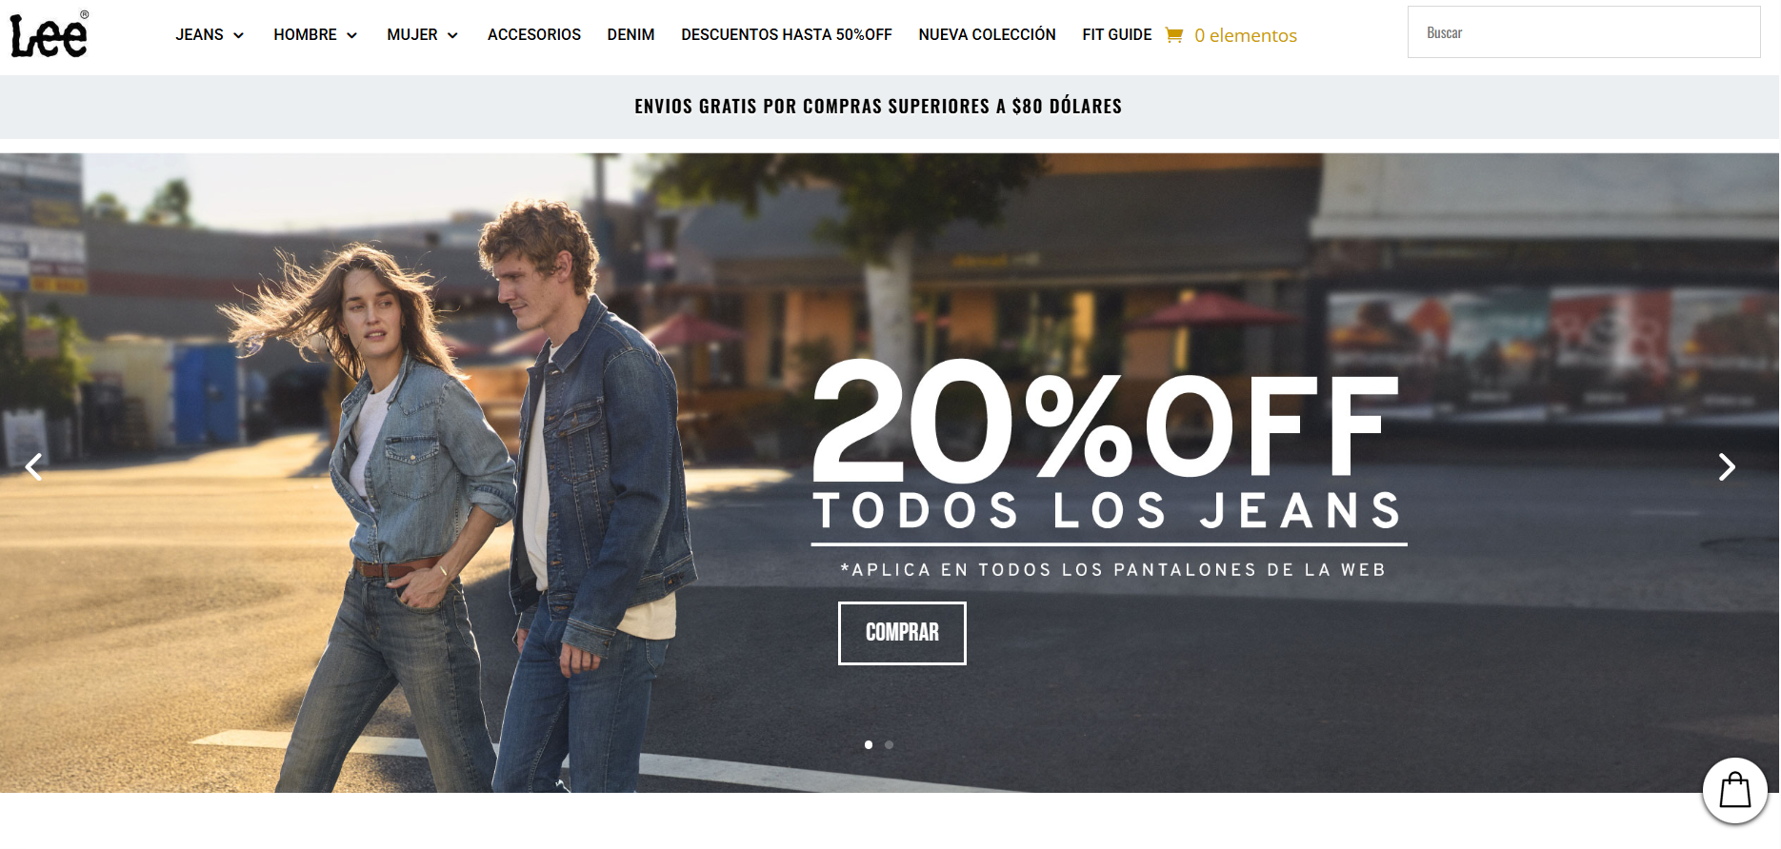Click the Buscar search field
This screenshot has width=1781, height=849.
1584,32
